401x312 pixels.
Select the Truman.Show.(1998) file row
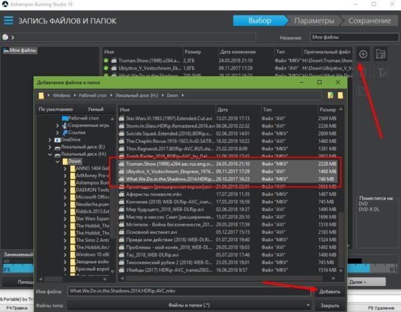click(229, 164)
